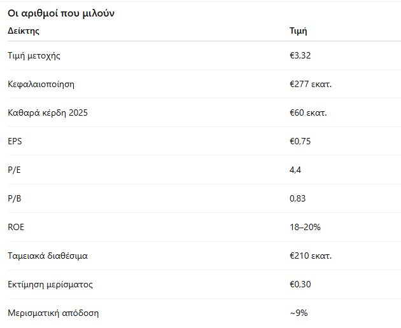Click the €3,32 share price value
The image size is (401, 328).
coord(300,55)
